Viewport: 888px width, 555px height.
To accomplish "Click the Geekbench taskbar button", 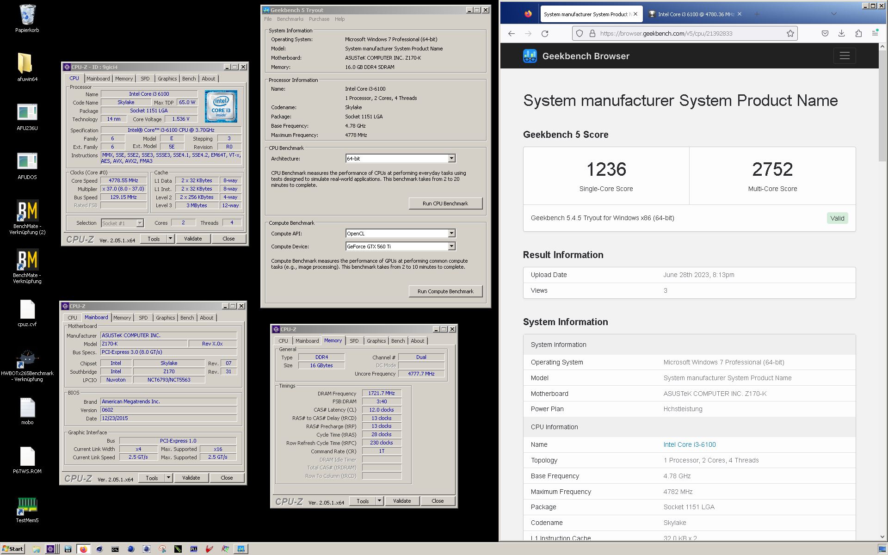I will pos(240,549).
